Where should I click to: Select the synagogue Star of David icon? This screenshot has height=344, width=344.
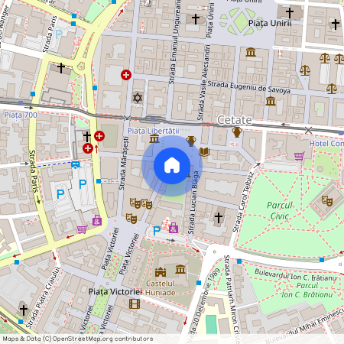coord(138,98)
